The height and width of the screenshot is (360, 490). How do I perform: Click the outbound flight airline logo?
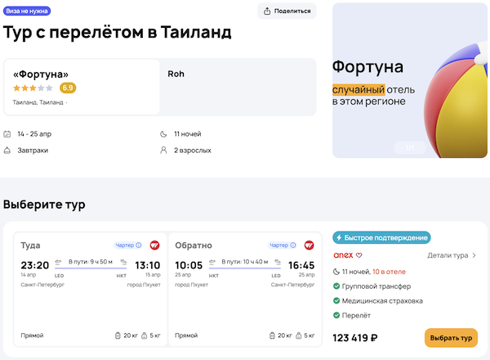tap(155, 245)
